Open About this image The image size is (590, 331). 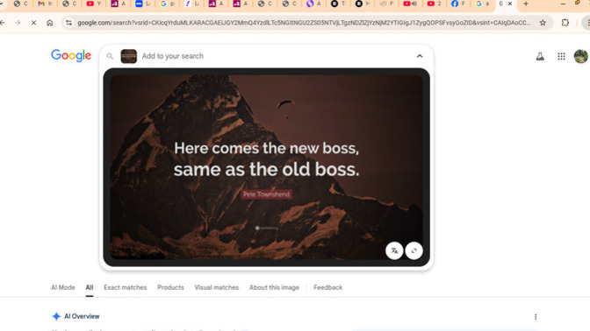point(274,287)
